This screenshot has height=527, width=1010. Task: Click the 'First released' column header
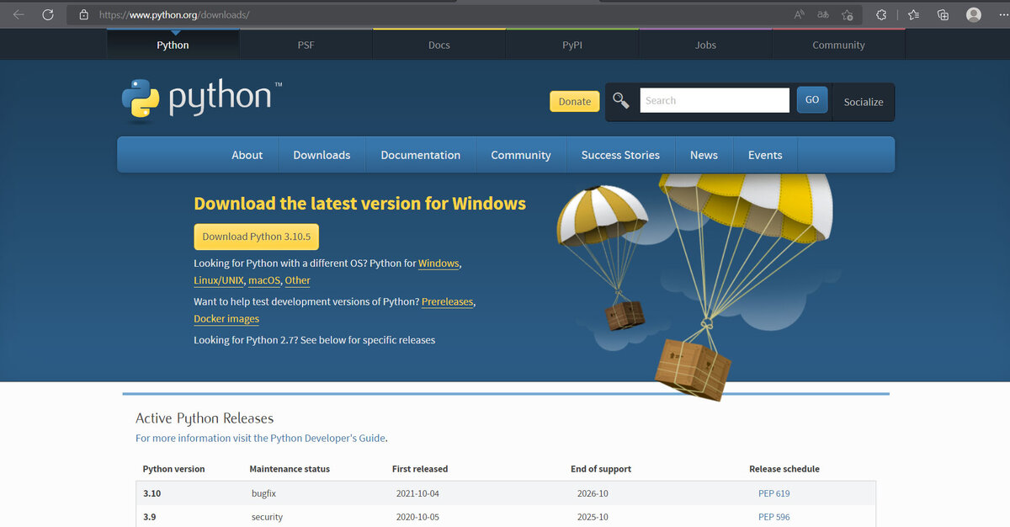pos(420,469)
